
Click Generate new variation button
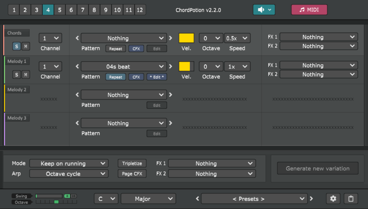point(318,168)
